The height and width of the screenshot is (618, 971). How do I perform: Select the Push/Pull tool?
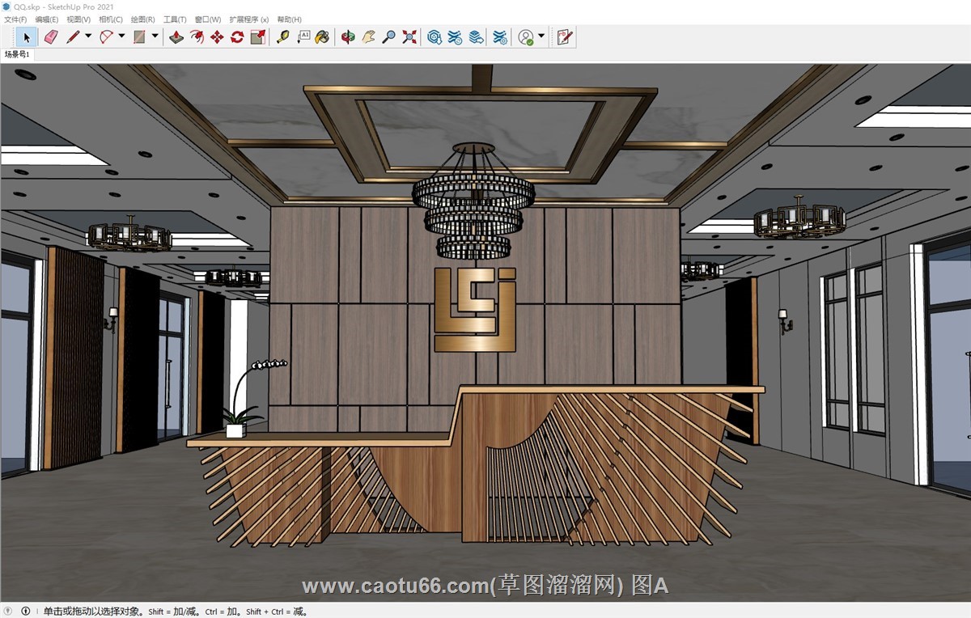[x=176, y=36]
